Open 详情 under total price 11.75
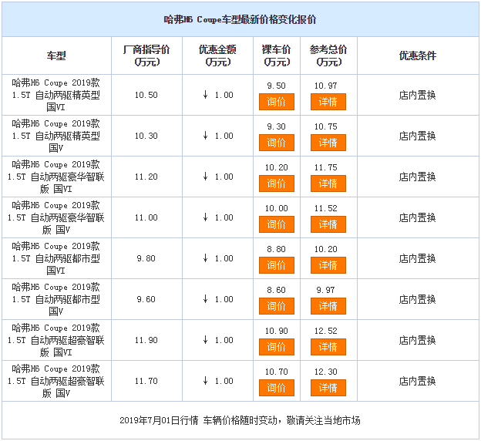Viewport: 481px width, 441px height. pyautogui.click(x=328, y=183)
